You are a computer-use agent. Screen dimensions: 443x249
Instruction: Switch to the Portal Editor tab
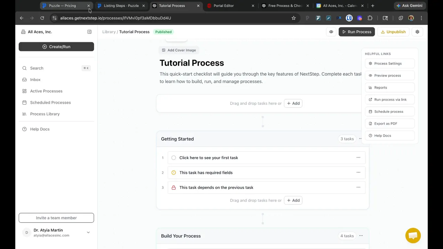click(223, 6)
